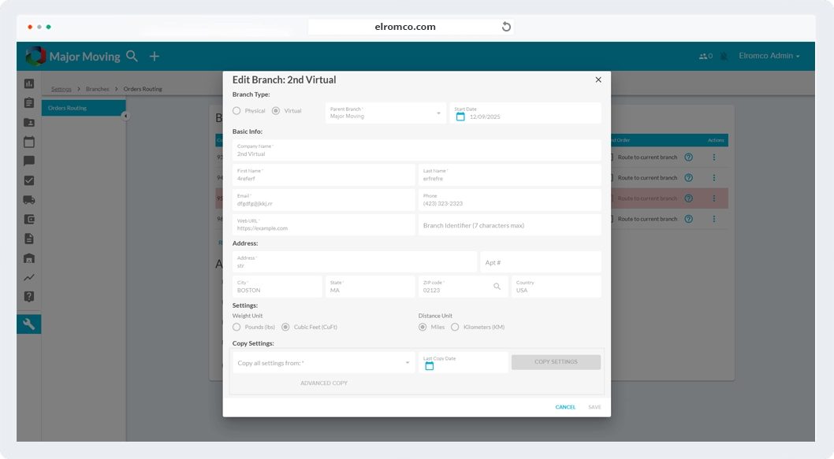Click the plus add icon in header
The height and width of the screenshot is (459, 834).
click(x=155, y=56)
